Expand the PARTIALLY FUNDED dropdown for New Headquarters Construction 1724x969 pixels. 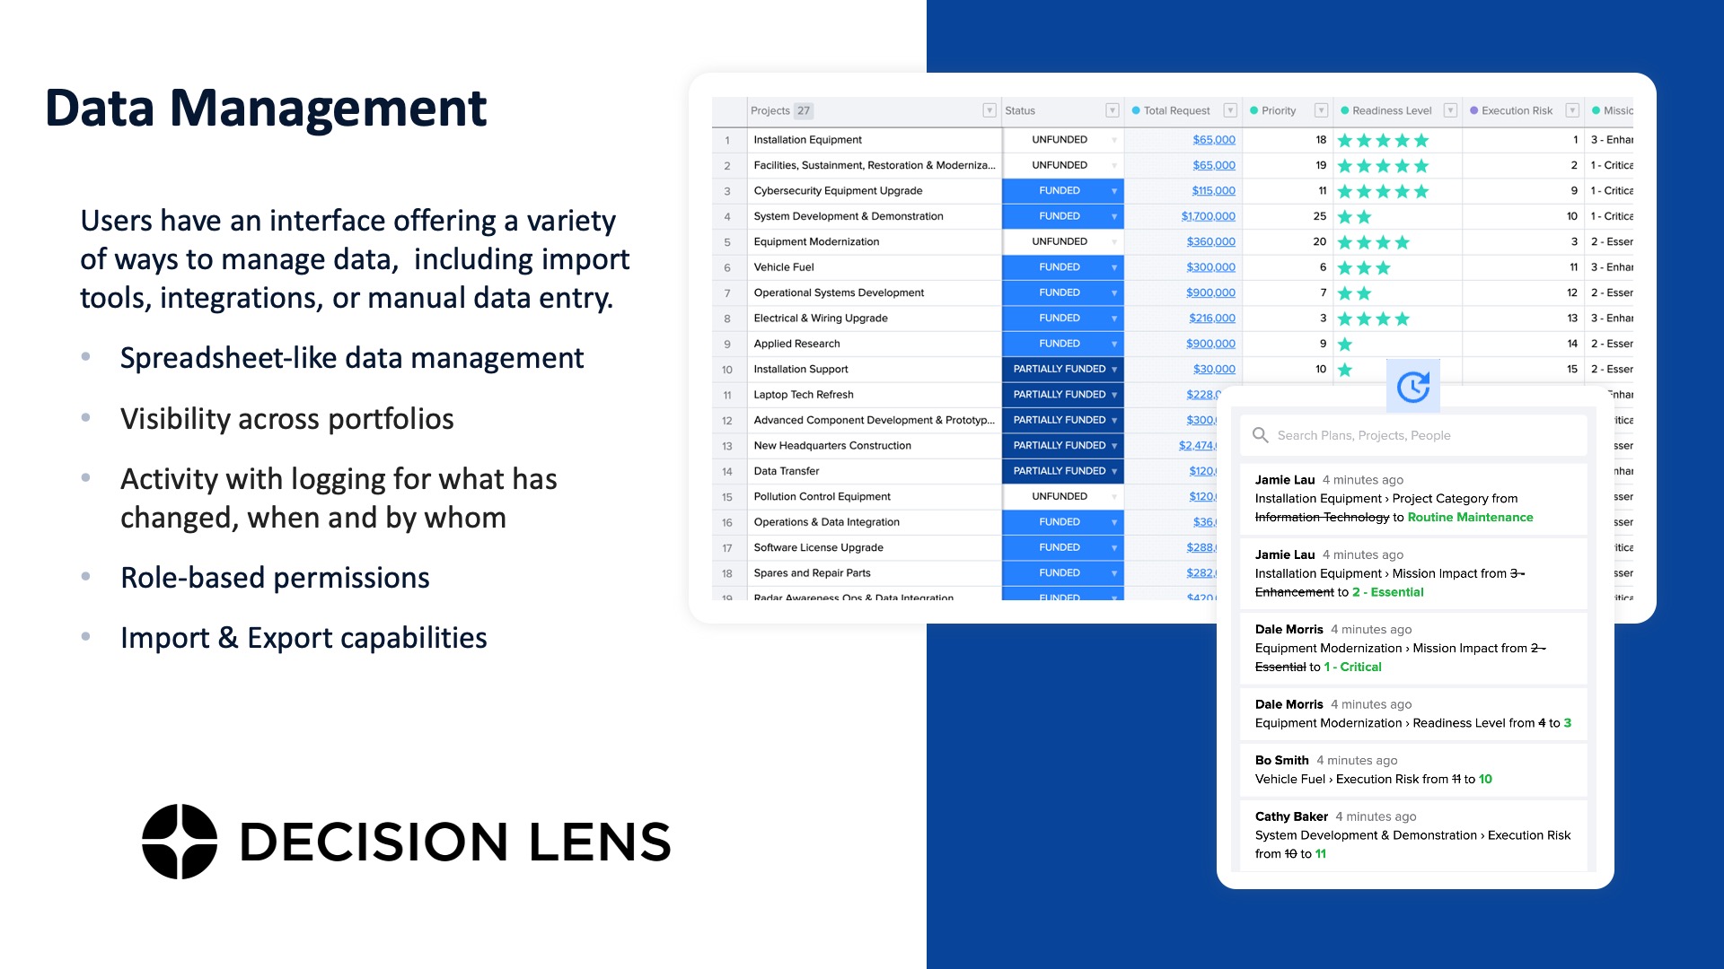click(x=1112, y=445)
